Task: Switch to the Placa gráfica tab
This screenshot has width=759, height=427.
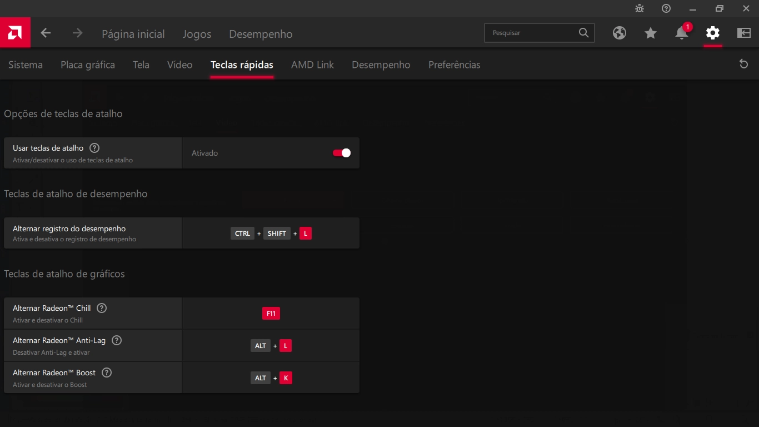Action: tap(88, 65)
